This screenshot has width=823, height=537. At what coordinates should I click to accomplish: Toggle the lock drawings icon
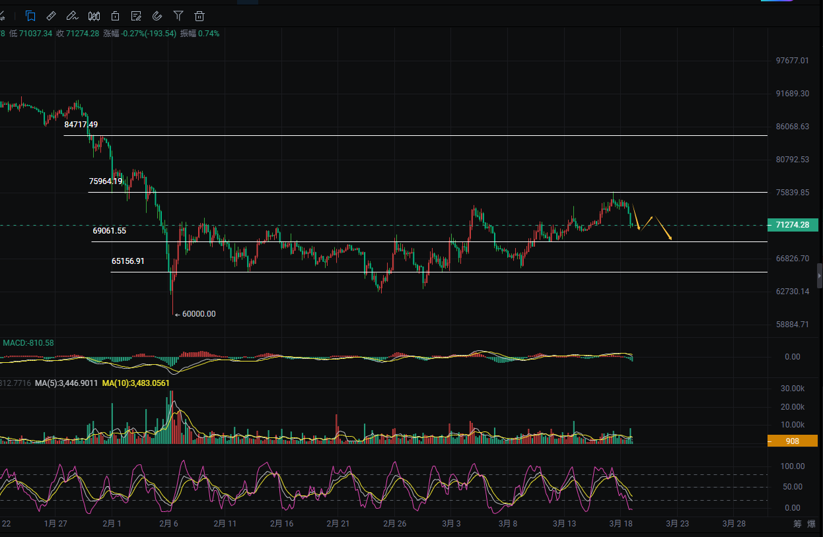116,15
